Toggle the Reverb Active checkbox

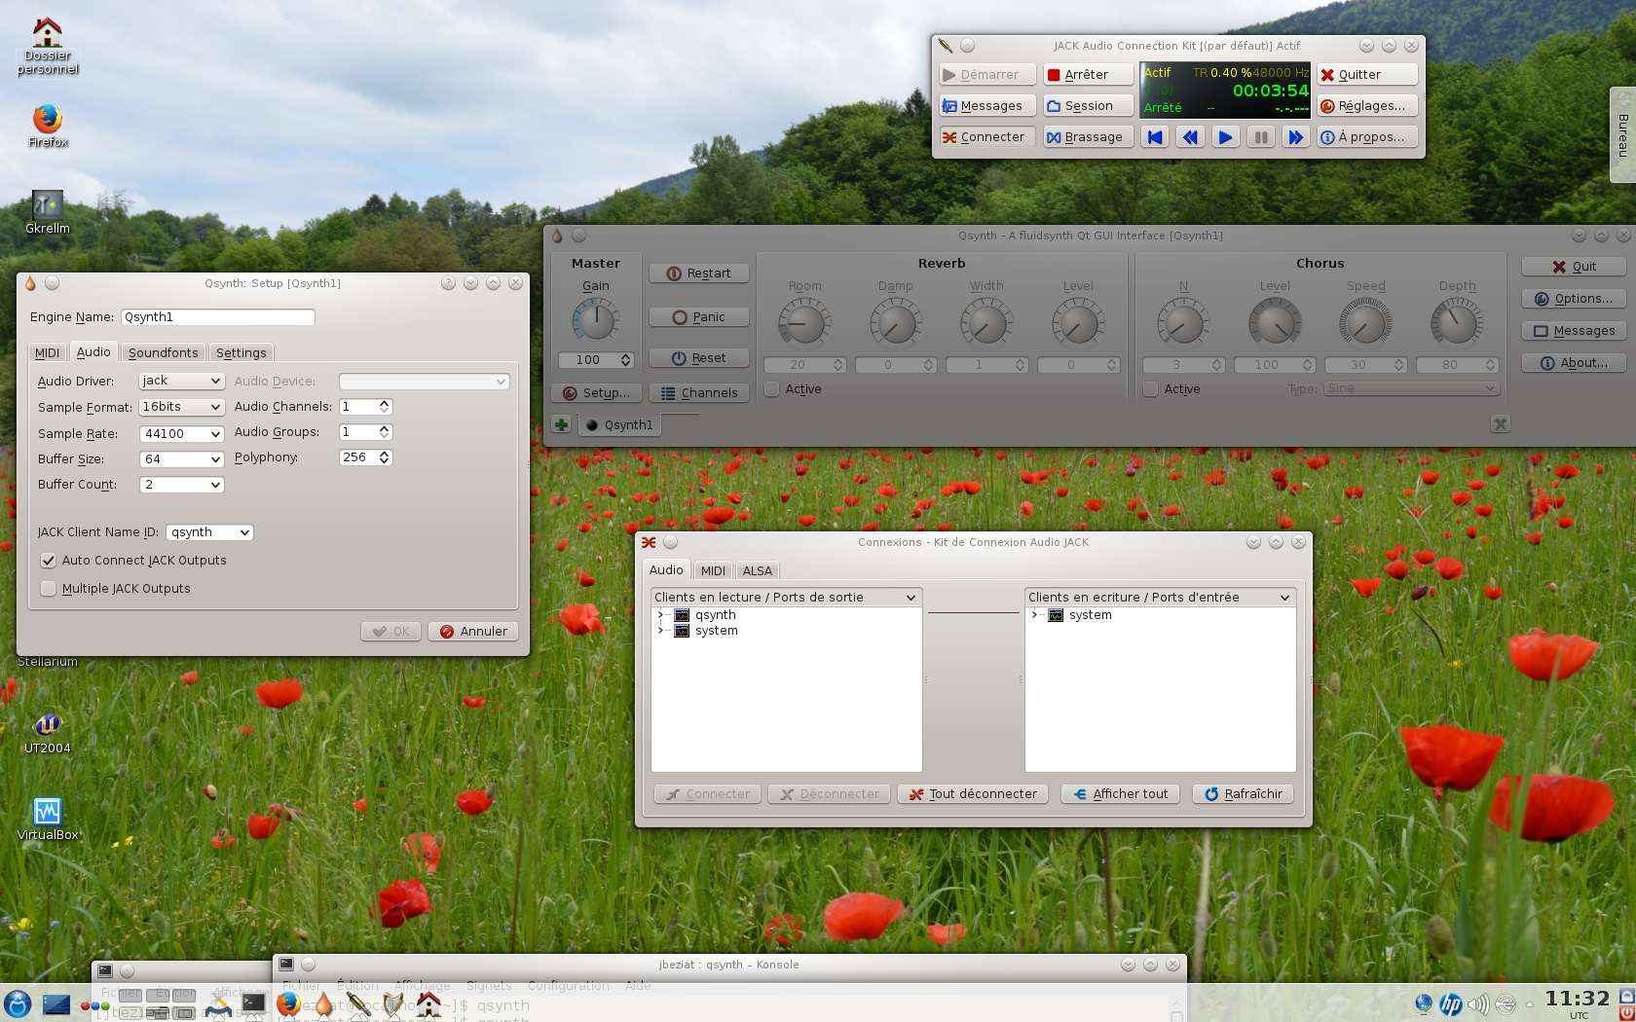tap(772, 389)
